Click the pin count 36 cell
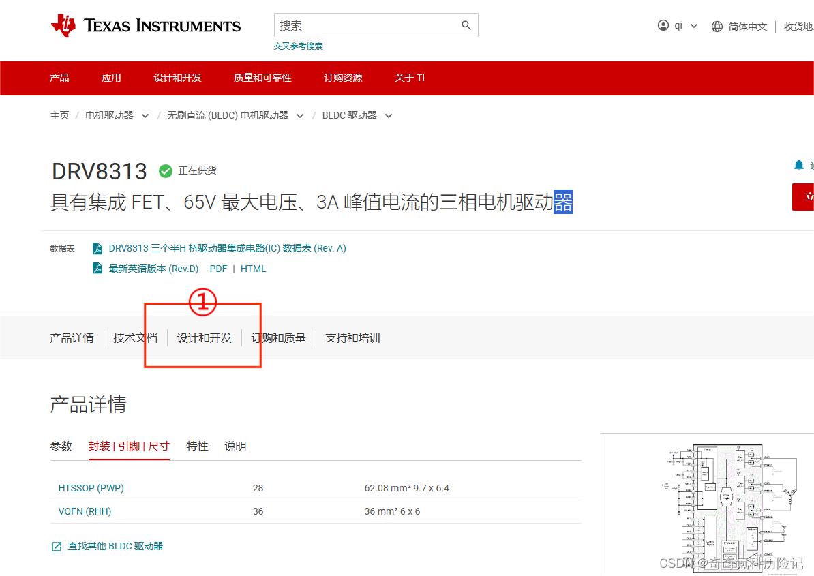Screen dimensions: 814x576 (x=258, y=511)
